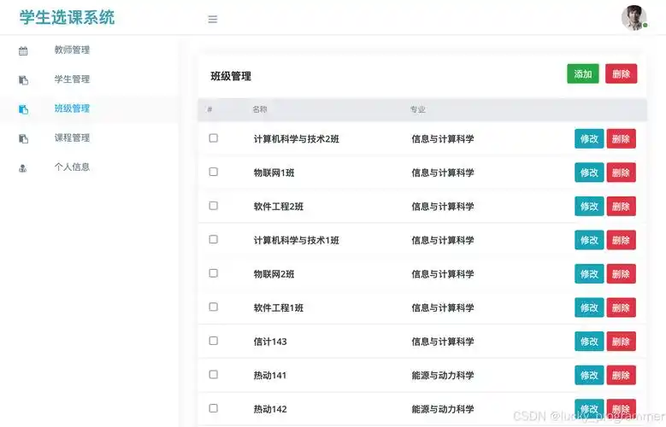Click the calendar icon beside 教师管理
This screenshot has height=427, width=666.
(23, 51)
